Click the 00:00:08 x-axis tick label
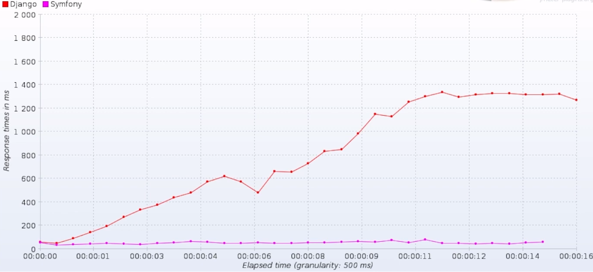This screenshot has height=272, width=593. (x=308, y=256)
